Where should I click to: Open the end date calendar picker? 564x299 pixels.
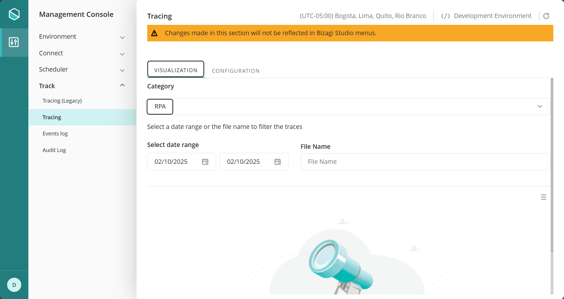pyautogui.click(x=278, y=162)
